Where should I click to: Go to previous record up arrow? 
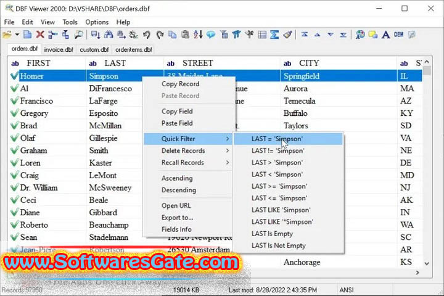pyautogui.click(x=318, y=35)
